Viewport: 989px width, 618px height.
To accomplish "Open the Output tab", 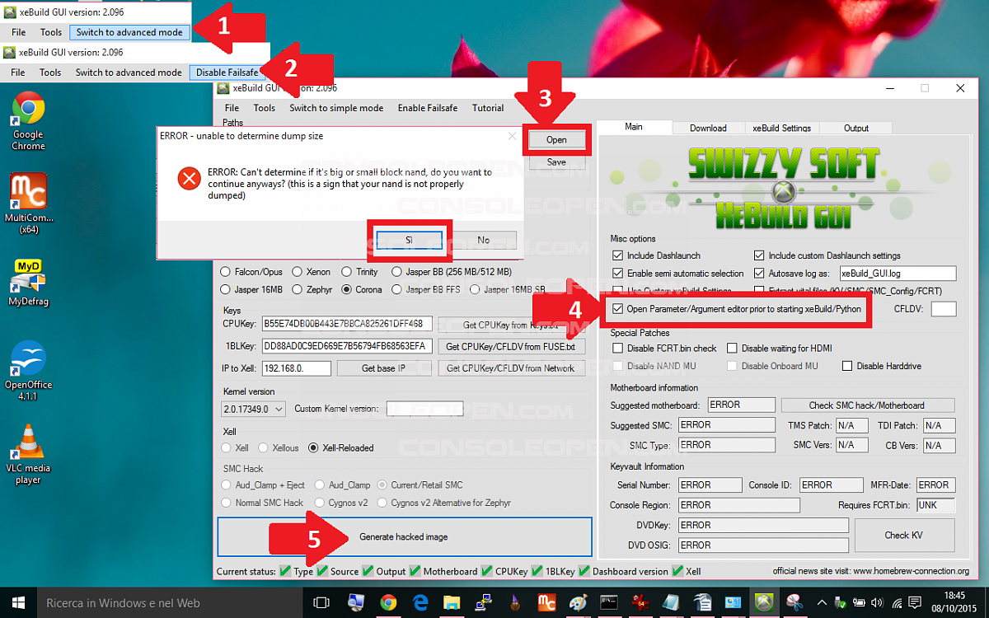I will click(856, 128).
